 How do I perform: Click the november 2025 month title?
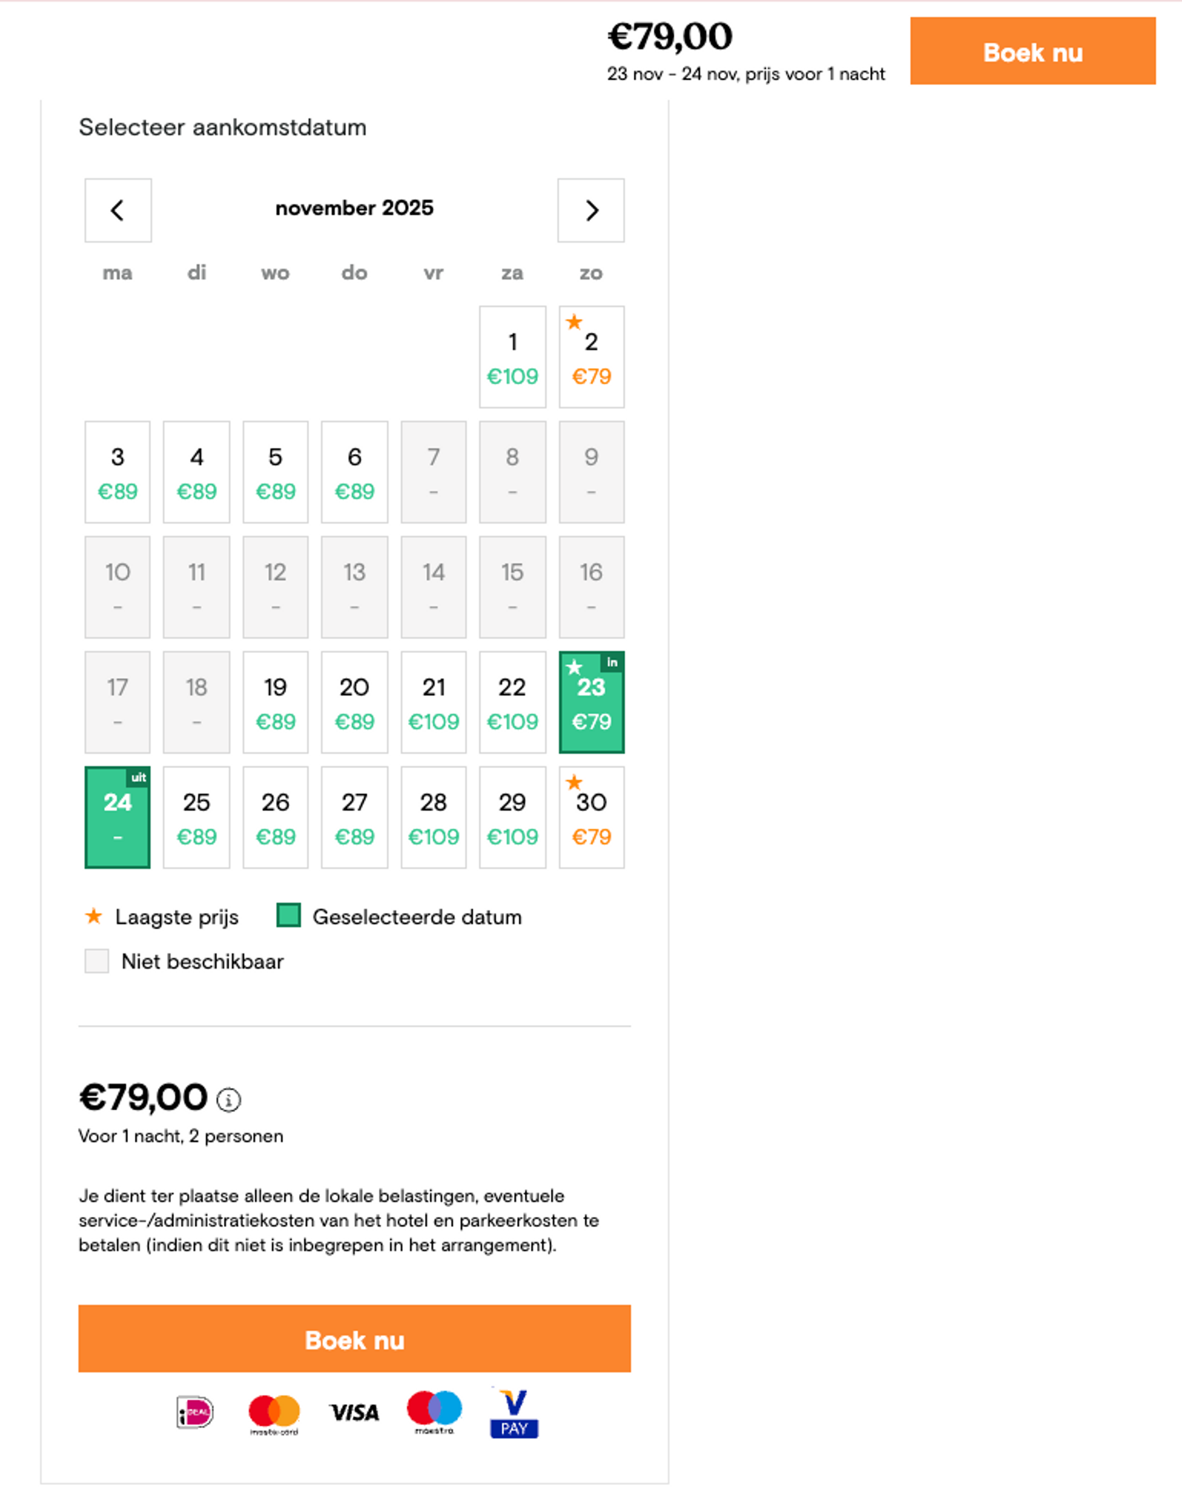(354, 208)
